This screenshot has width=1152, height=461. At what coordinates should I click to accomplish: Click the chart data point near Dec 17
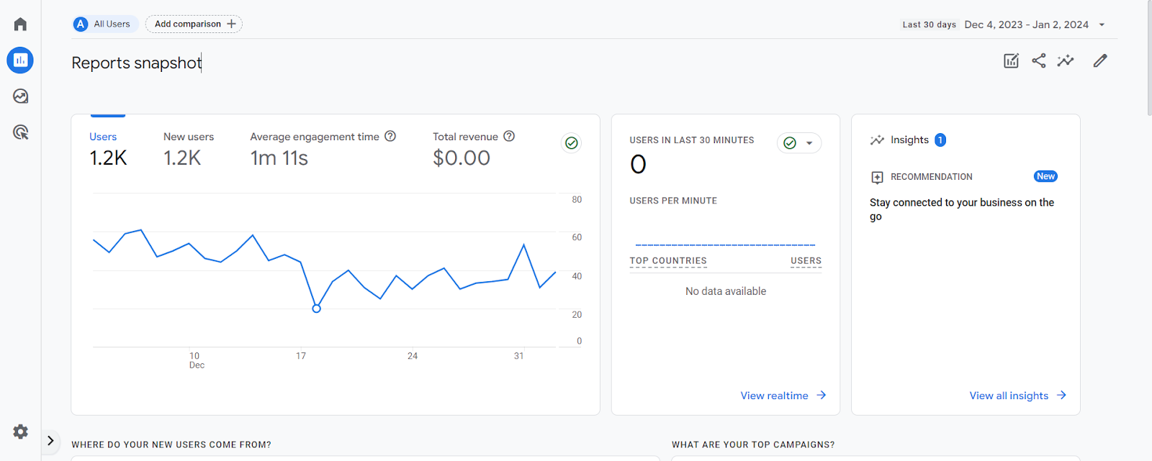point(316,309)
